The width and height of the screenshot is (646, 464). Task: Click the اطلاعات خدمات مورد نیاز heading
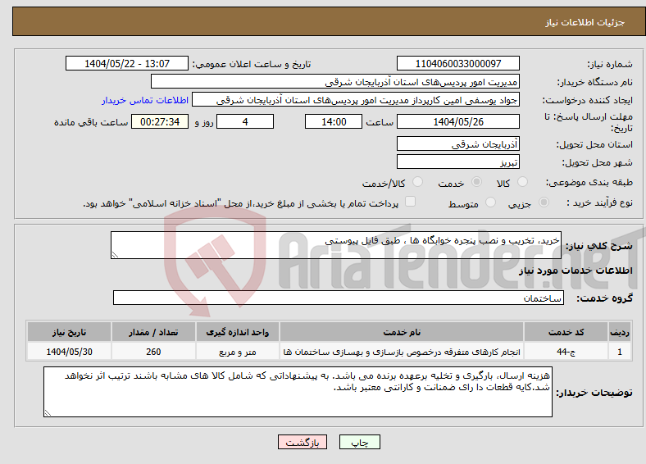tap(575, 271)
